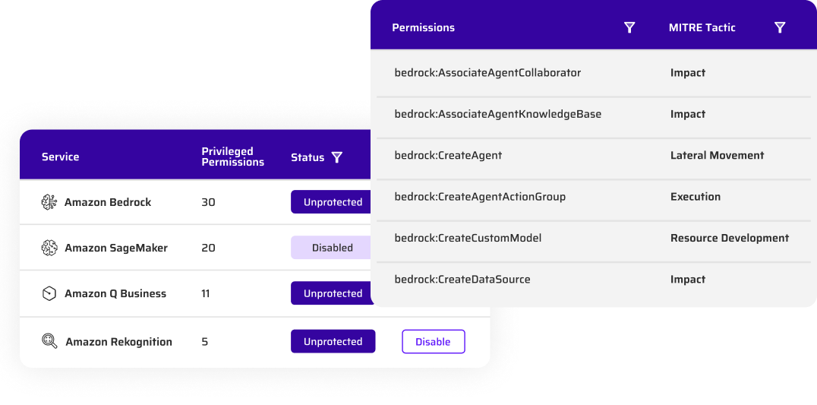The width and height of the screenshot is (817, 405).
Task: Select the bedrock:CreateAgent permission row
Action: 594,155
